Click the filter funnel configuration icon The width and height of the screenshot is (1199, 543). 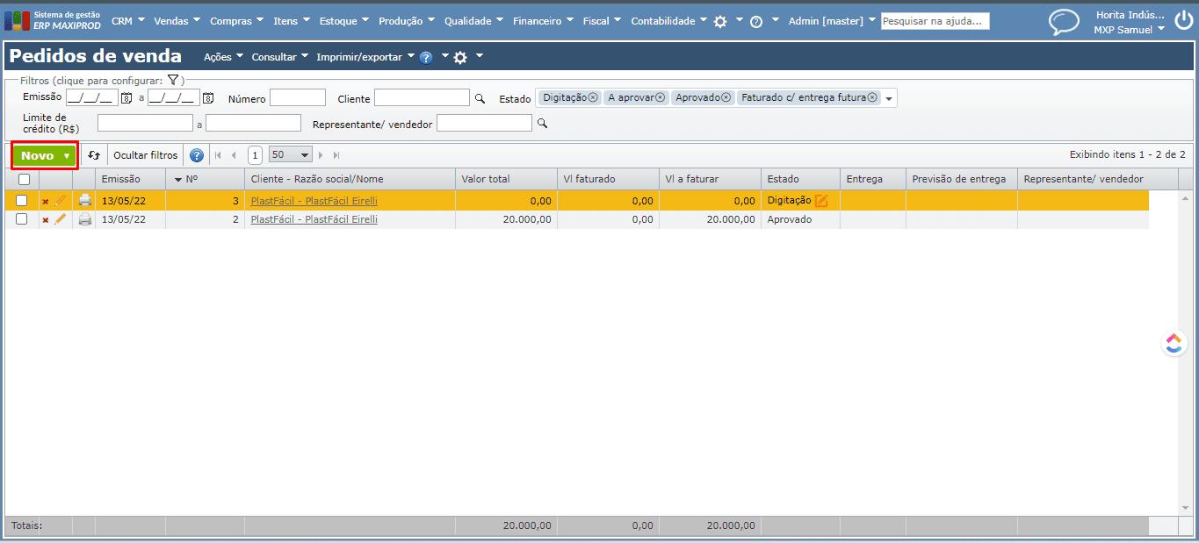click(x=173, y=80)
